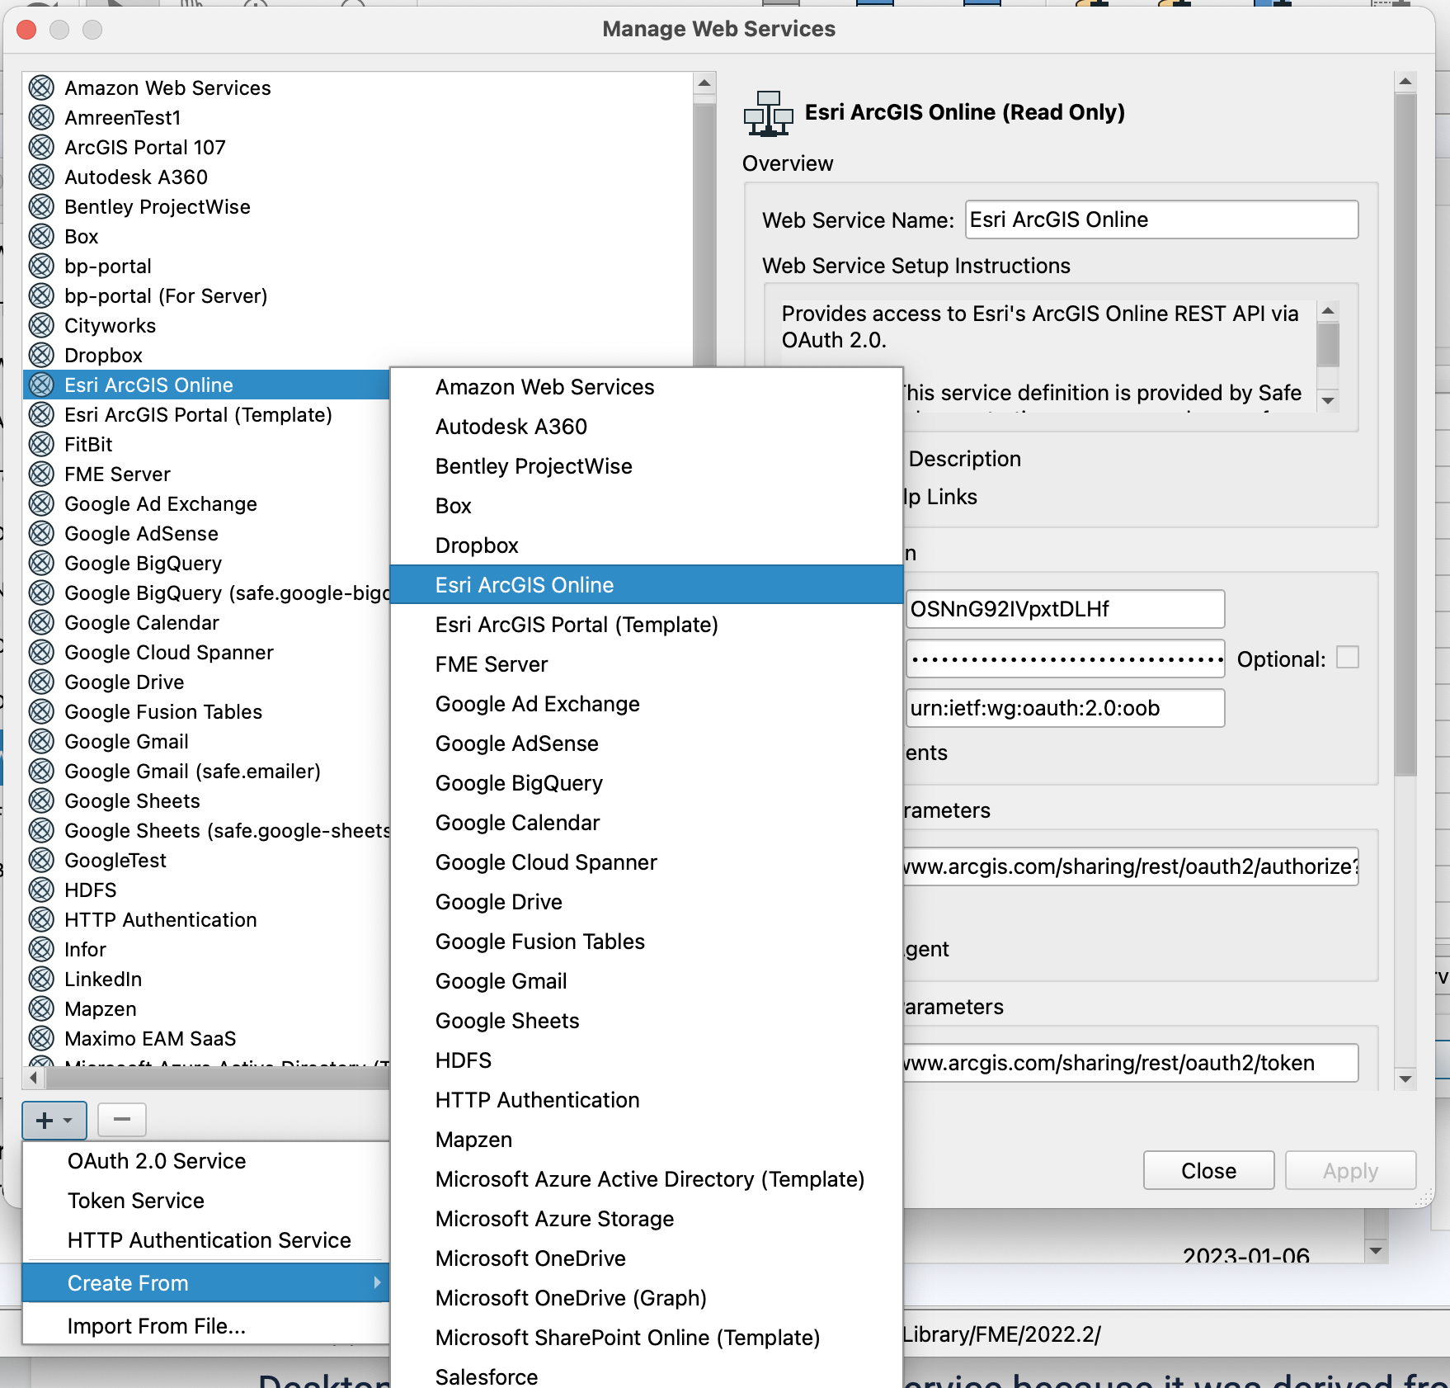Screen dimensions: 1450x1388
Task: Select FME Server from the submenu
Action: pyautogui.click(x=647, y=664)
